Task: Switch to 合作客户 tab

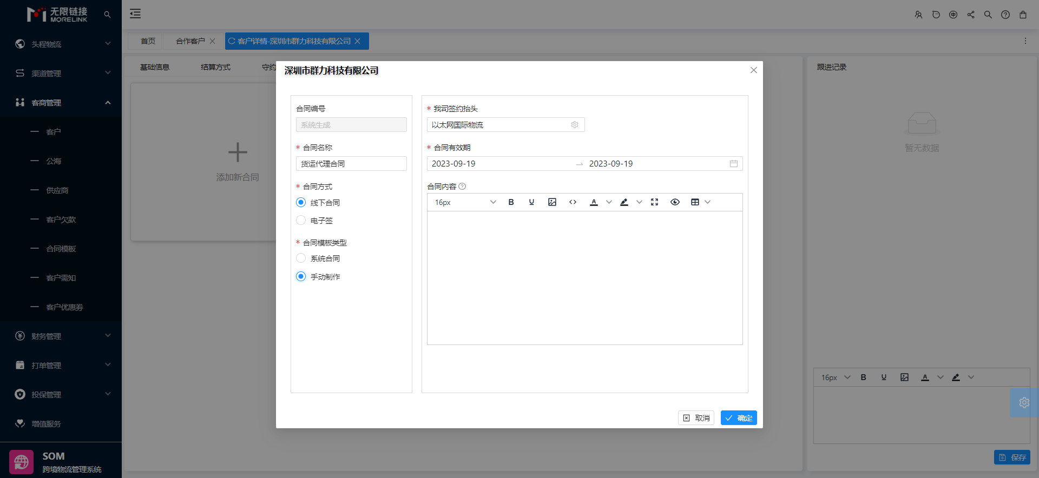Action: tap(190, 41)
